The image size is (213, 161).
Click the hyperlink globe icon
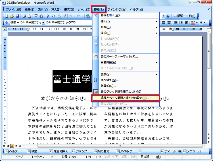[88, 16]
